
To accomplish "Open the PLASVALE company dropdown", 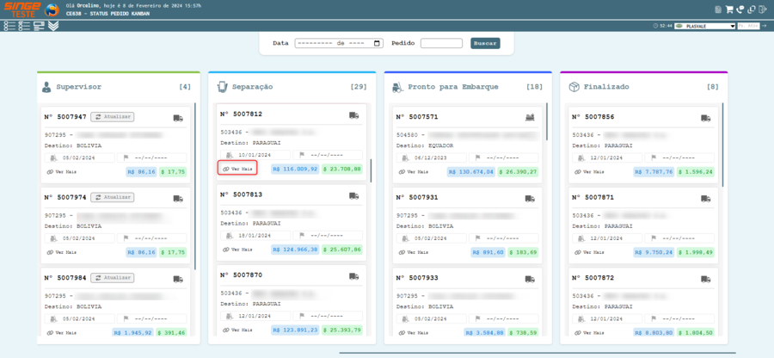I will tap(706, 27).
